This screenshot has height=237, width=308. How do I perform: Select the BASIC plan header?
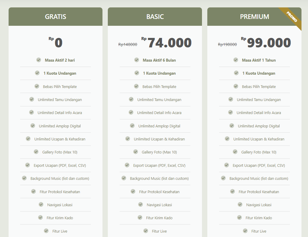(155, 17)
